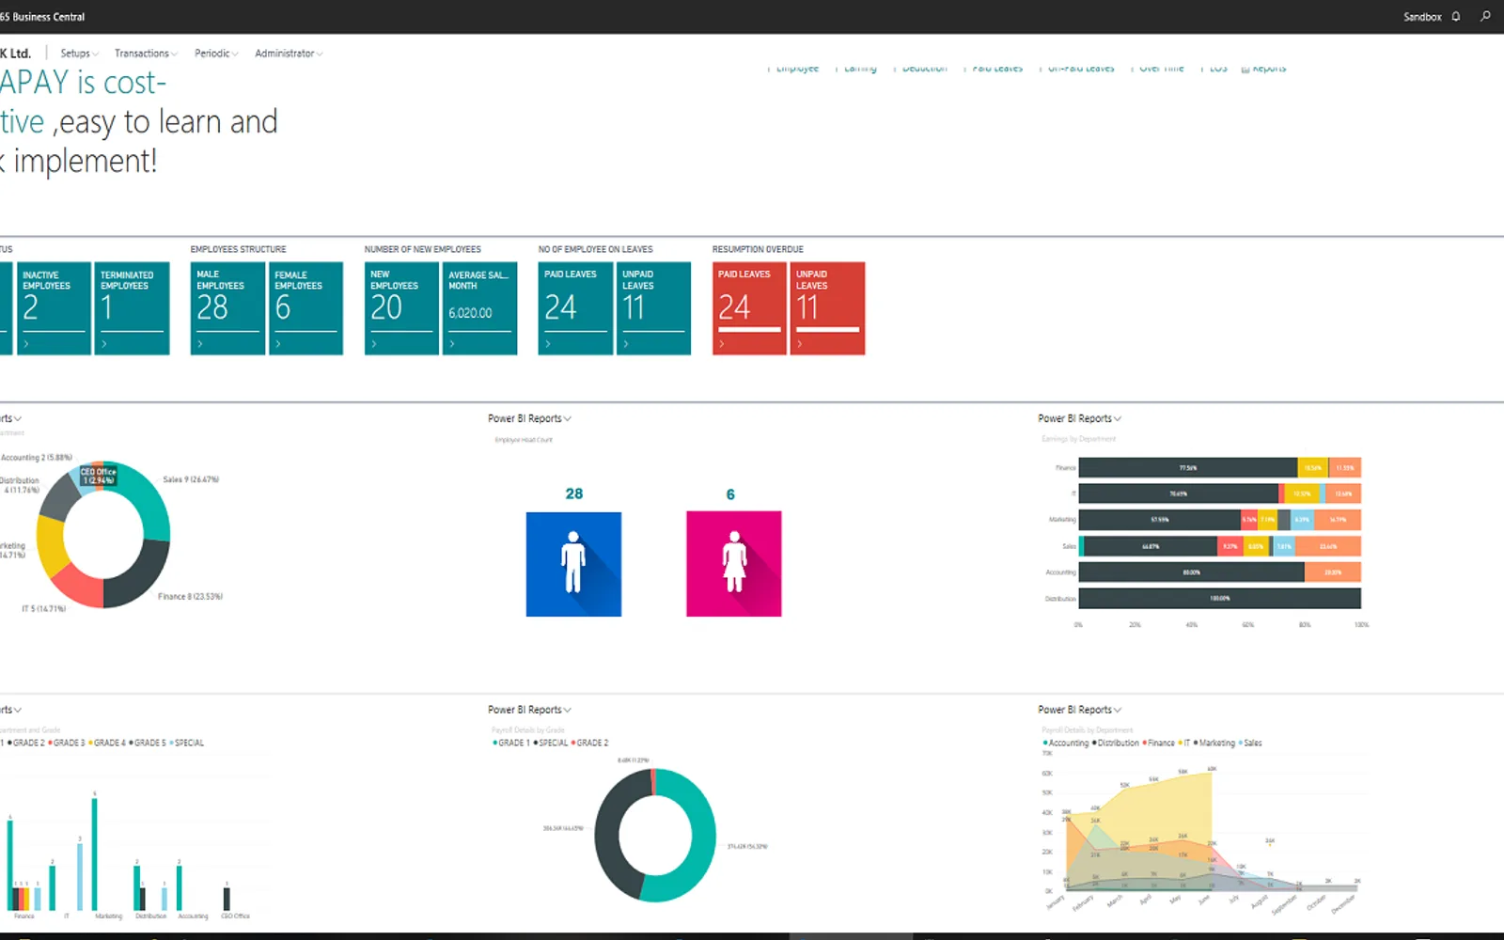Click the search magnifier icon
This screenshot has height=940, width=1504.
click(1485, 16)
